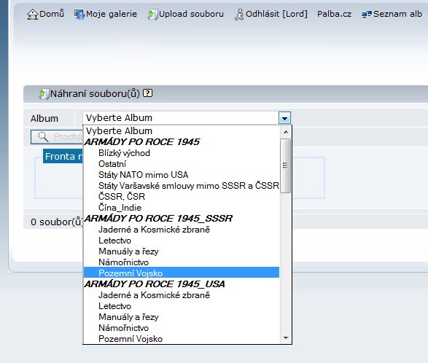Select Ostatní album

click(x=182, y=164)
